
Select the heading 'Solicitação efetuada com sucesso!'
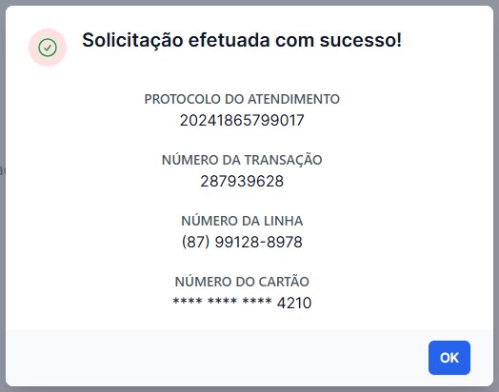click(x=242, y=40)
